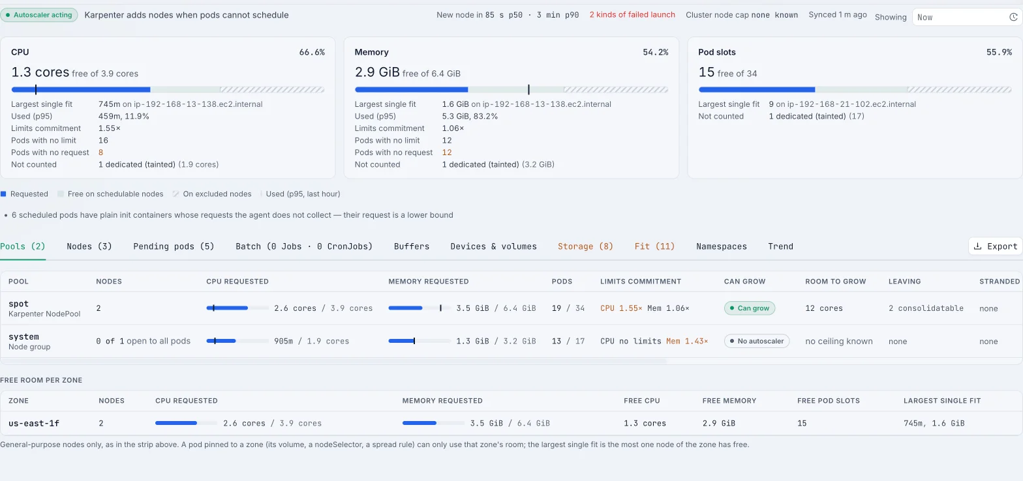Click the Free on schedulable nodes legend swatch
This screenshot has height=481, width=1023.
61,194
